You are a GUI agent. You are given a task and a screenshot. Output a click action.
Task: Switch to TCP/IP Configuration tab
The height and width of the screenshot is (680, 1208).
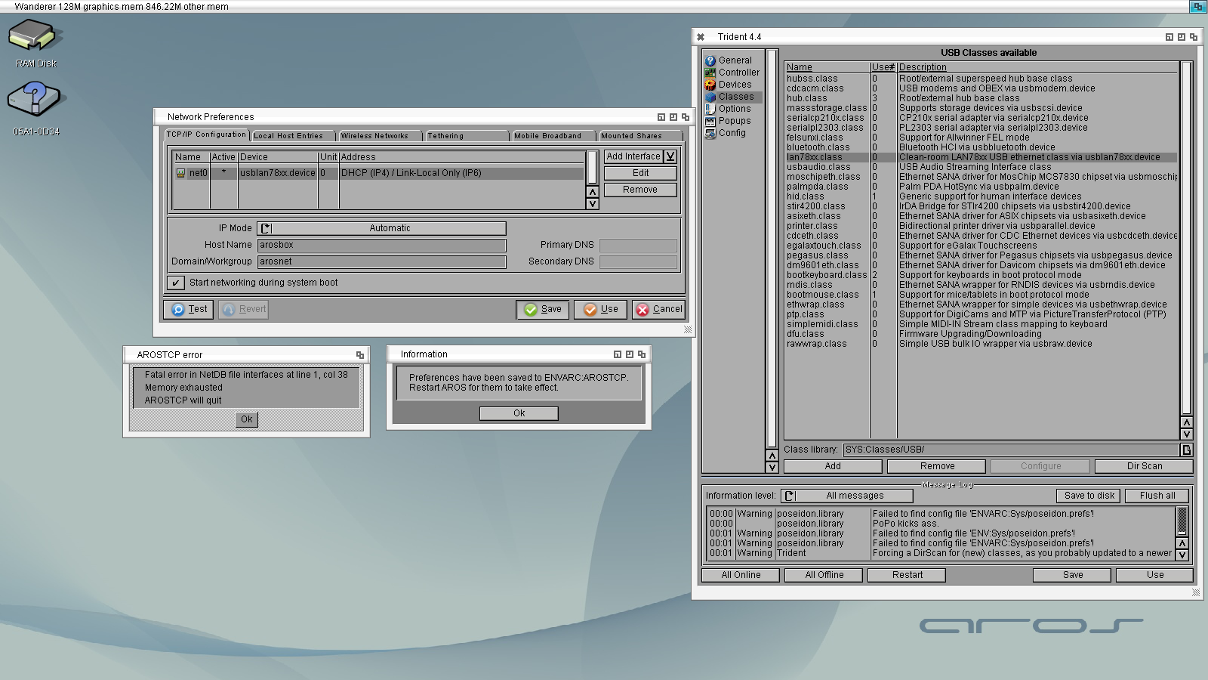click(206, 134)
